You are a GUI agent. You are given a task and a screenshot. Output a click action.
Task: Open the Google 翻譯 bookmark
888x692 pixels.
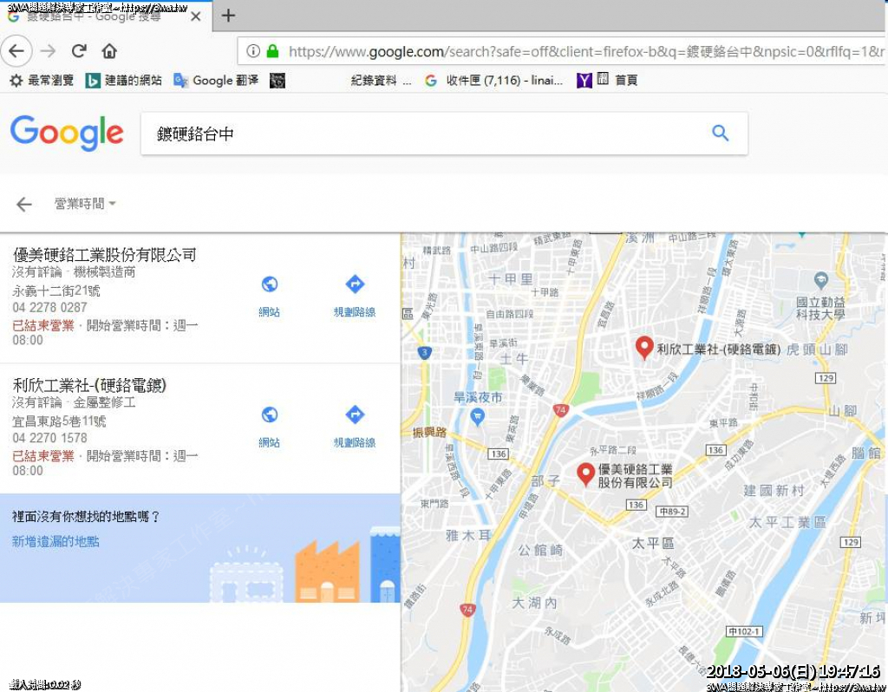click(x=216, y=81)
